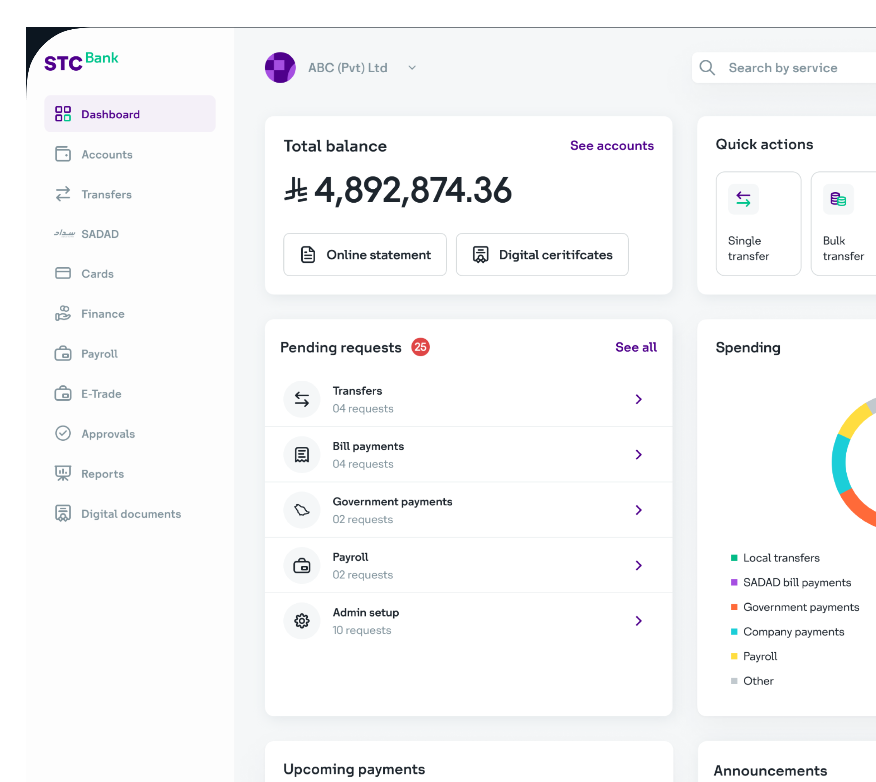This screenshot has width=876, height=782.
Task: Open the Online statement button
Action: pyautogui.click(x=365, y=254)
